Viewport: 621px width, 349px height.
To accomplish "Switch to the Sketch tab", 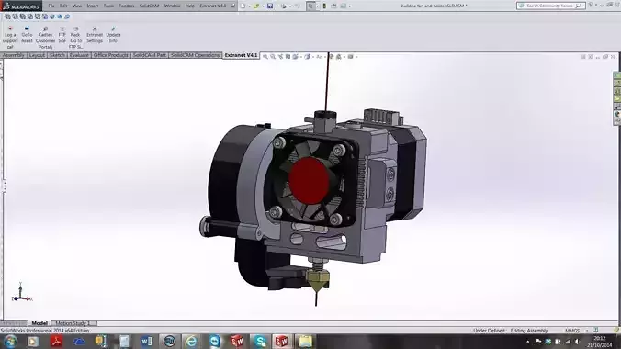I will pyautogui.click(x=57, y=55).
